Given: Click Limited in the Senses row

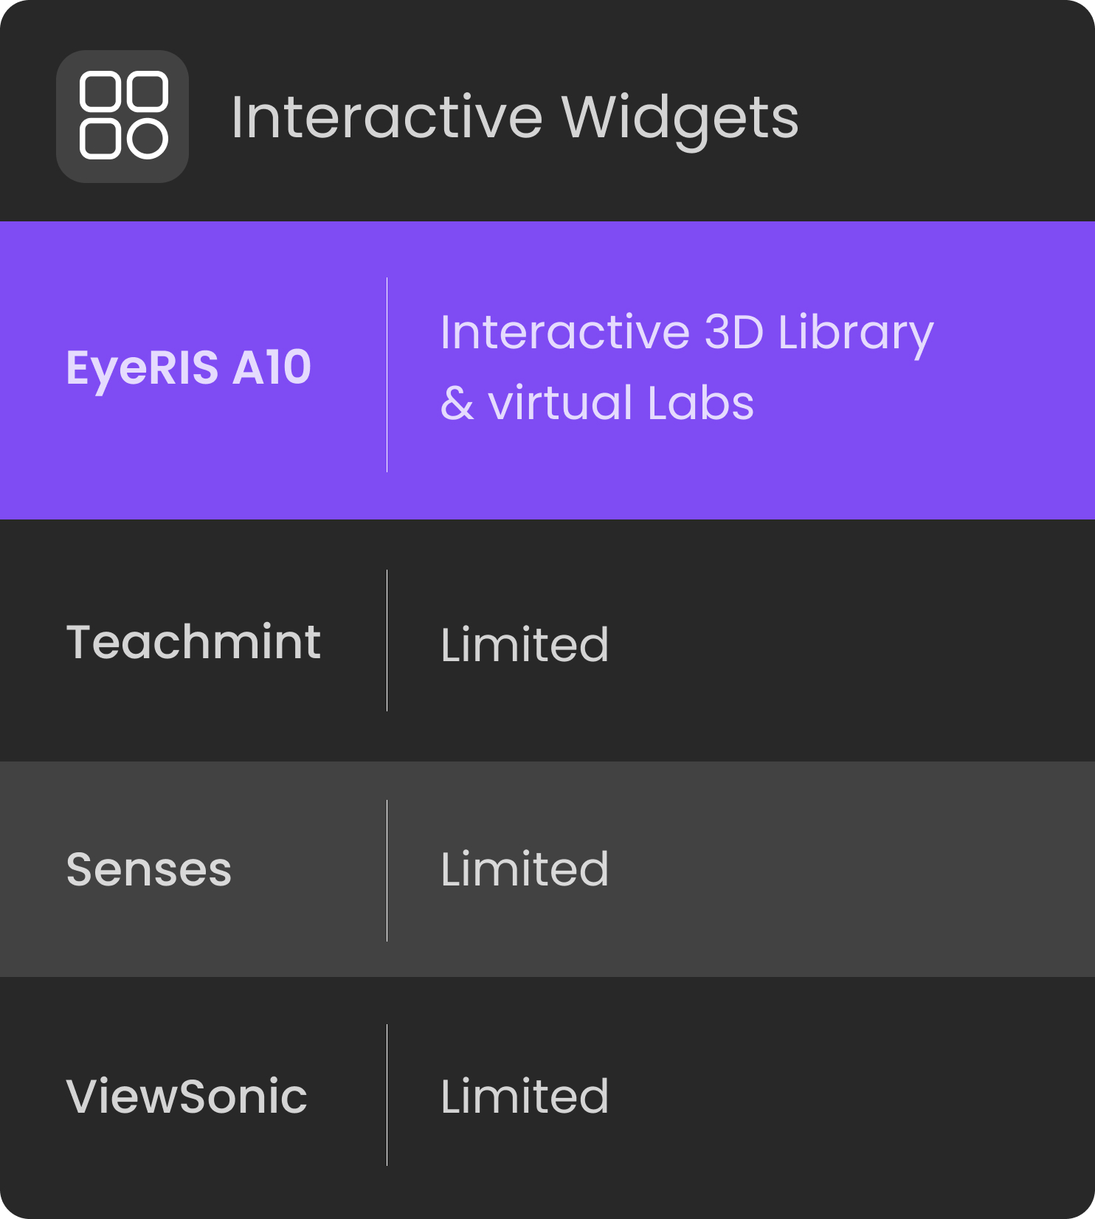Looking at the screenshot, I should [525, 869].
